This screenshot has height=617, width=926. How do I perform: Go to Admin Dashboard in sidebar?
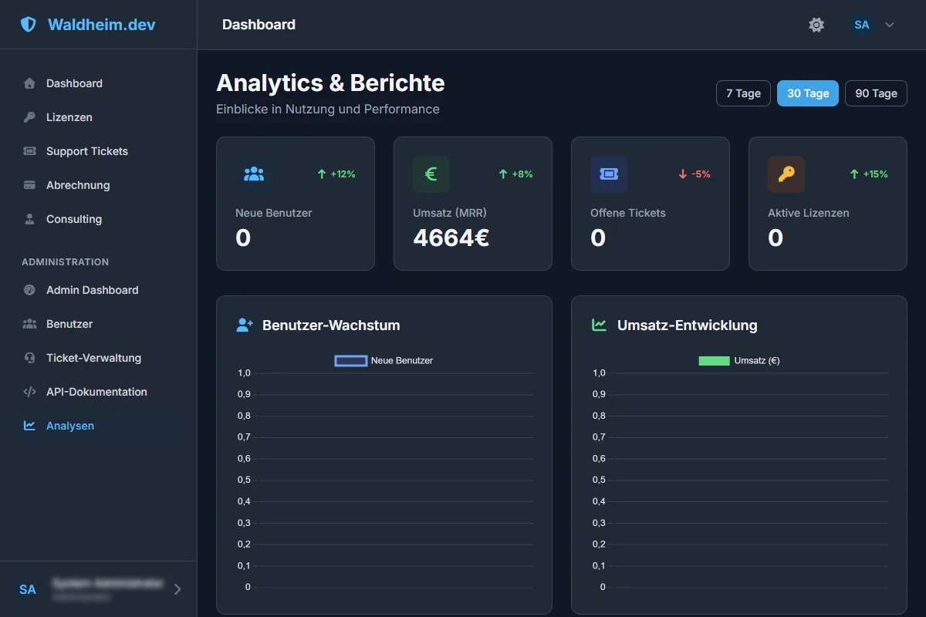(x=92, y=290)
